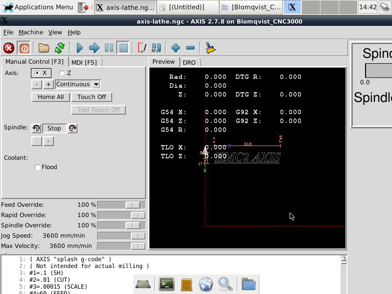Image resolution: width=392 pixels, height=294 pixels.
Task: Click the spindle speed increase plus button
Action: (49, 141)
